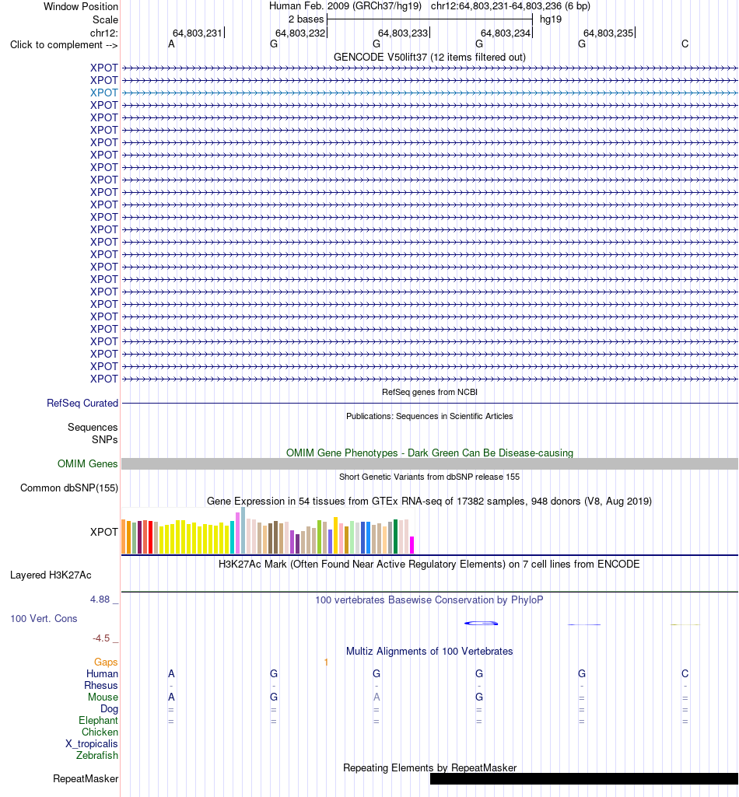Click the H3K27Ac Mark track title

429,565
